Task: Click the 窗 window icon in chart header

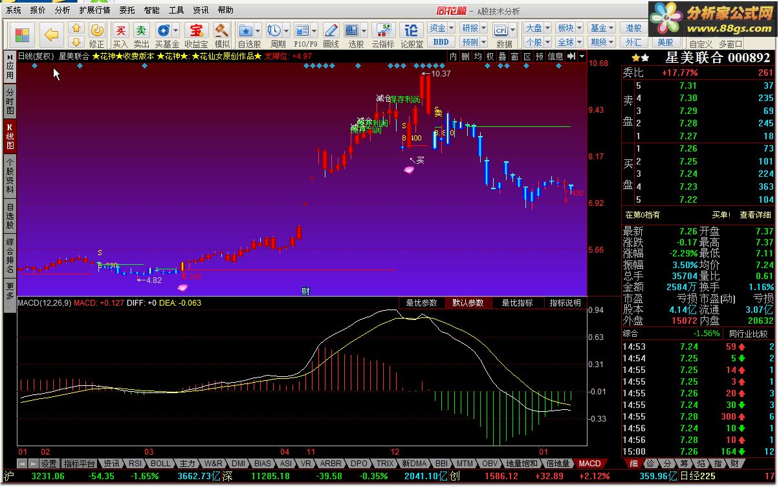Action: click(515, 56)
